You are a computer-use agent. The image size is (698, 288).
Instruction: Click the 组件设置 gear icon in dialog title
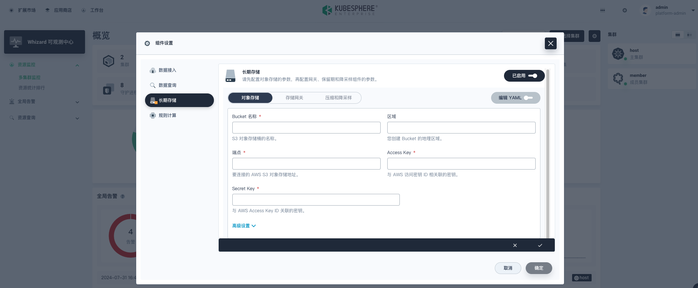pyautogui.click(x=147, y=43)
